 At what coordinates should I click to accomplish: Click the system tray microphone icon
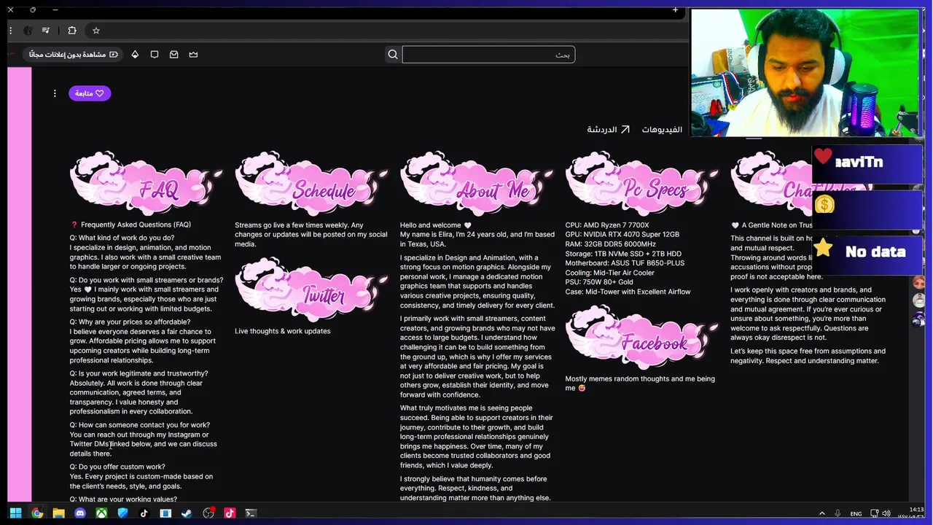pos(838,513)
